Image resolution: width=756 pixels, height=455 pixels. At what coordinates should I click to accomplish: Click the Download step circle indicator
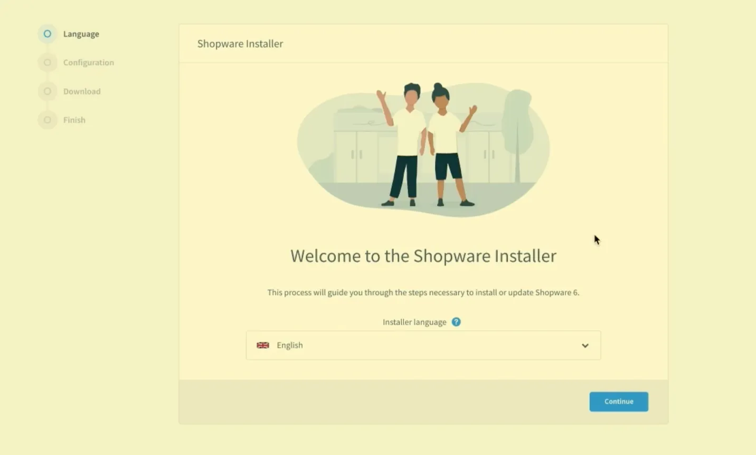[48, 91]
